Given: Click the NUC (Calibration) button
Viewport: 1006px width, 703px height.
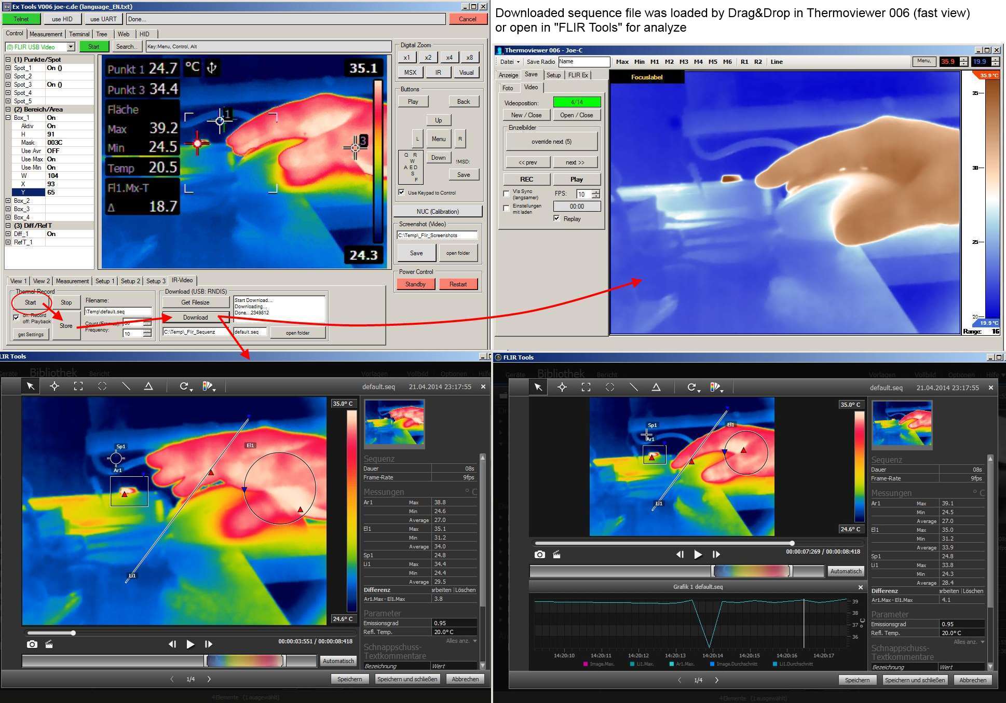Looking at the screenshot, I should pyautogui.click(x=437, y=211).
